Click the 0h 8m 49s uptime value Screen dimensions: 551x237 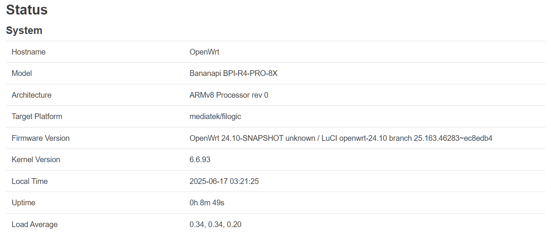point(207,203)
